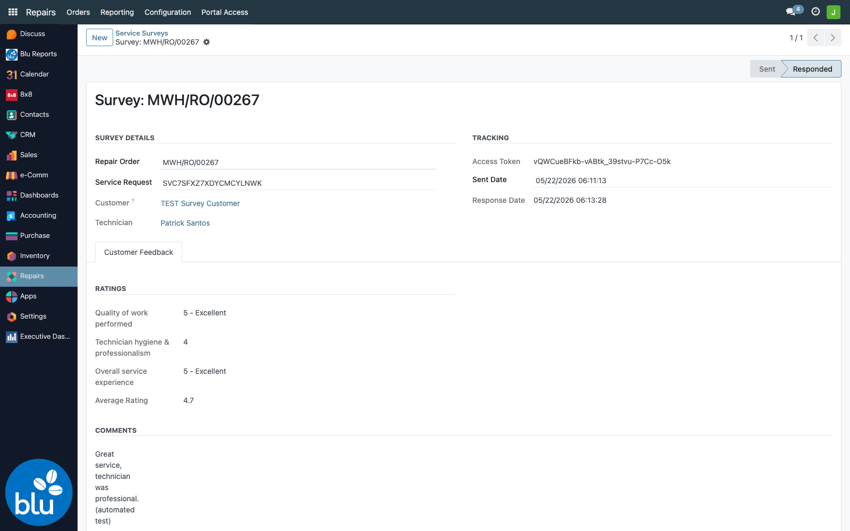Click the Customer field help question mark

tap(133, 201)
